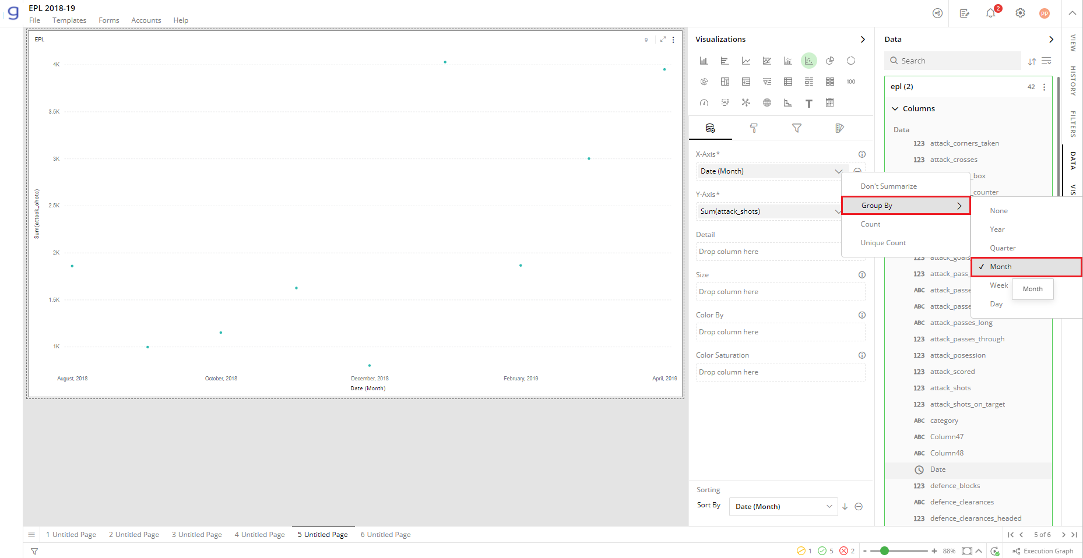The image size is (1083, 558).
Task: Open the filter icon in the status bar
Action: point(34,551)
